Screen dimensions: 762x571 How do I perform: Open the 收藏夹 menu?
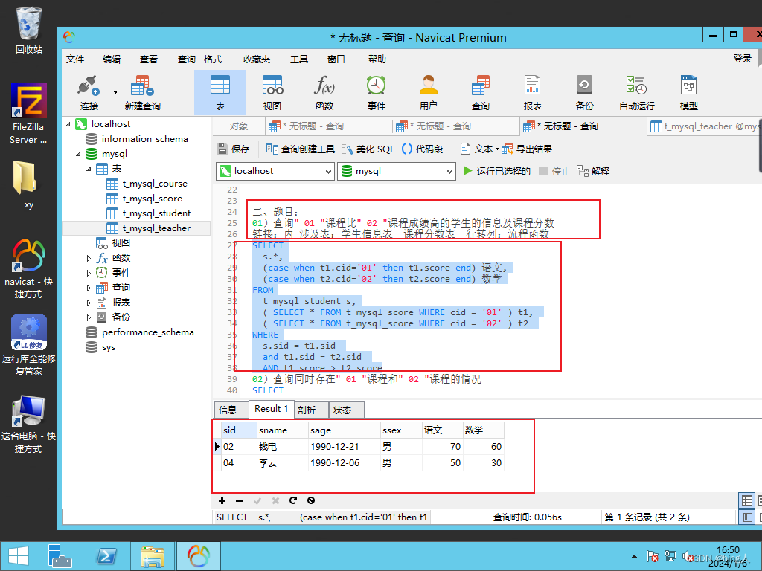click(x=257, y=59)
